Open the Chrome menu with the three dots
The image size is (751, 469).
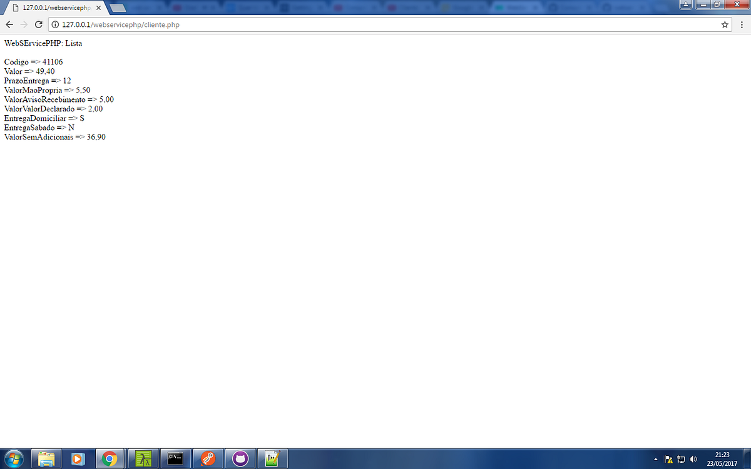click(742, 24)
